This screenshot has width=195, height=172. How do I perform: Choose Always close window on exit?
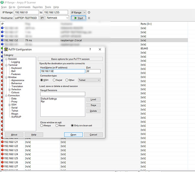tap(42, 125)
